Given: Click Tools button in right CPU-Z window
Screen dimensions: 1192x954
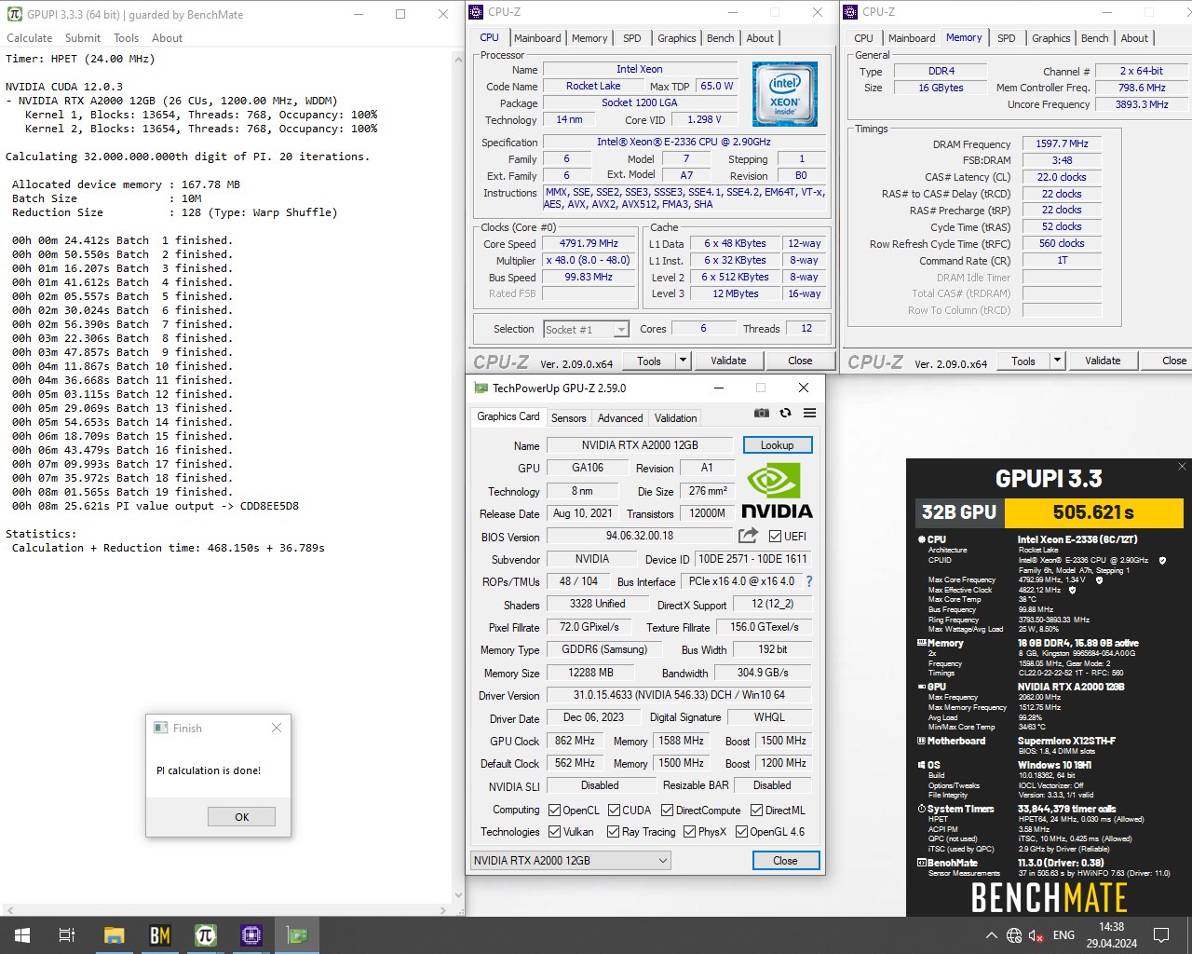Looking at the screenshot, I should pyautogui.click(x=1023, y=361).
